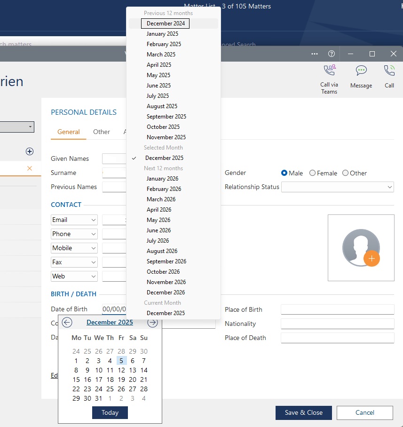Image resolution: width=403 pixels, height=427 pixels.
Task: Click the circled plus add icon
Action: point(30,151)
